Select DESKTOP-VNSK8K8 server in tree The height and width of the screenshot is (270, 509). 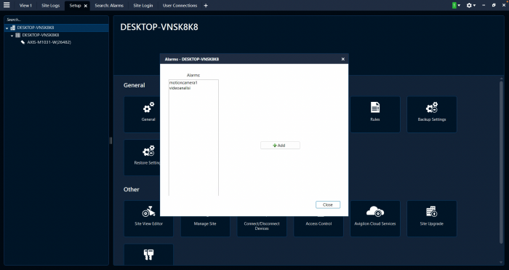41,35
